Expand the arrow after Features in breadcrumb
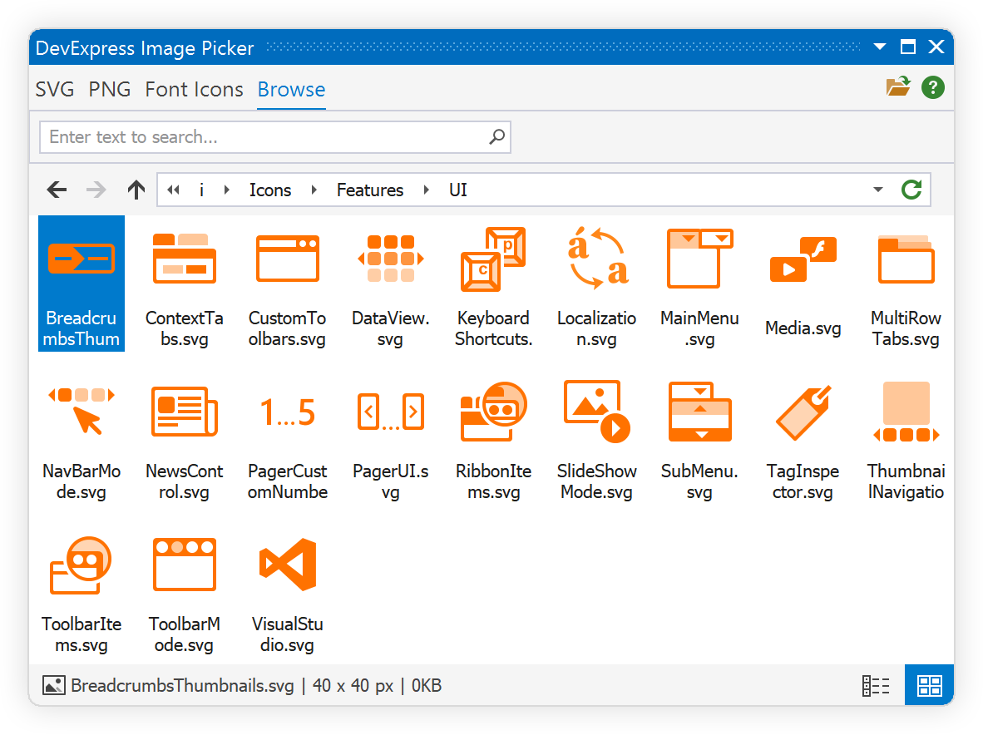Image resolution: width=983 pixels, height=735 pixels. click(427, 190)
